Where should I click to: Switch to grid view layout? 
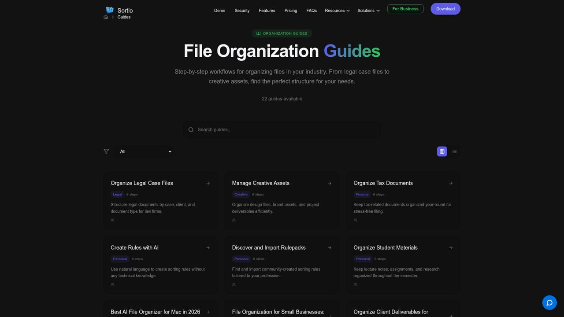pyautogui.click(x=442, y=151)
